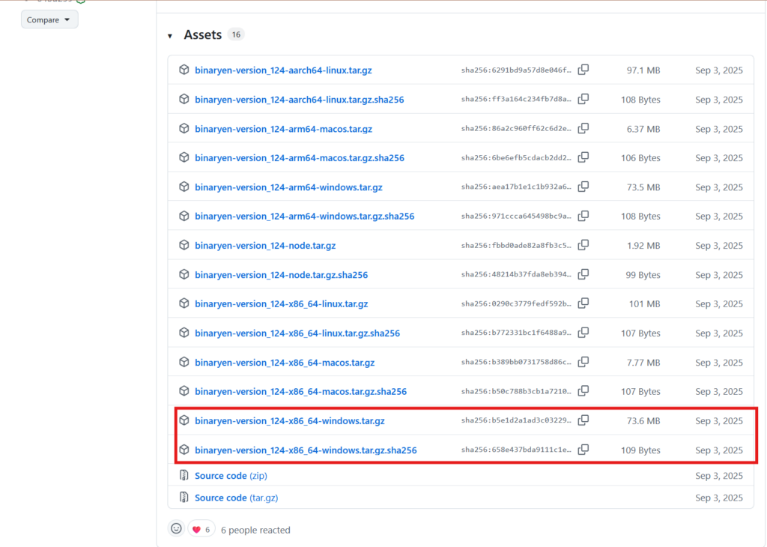
Task: Toggle the heart reaction button
Action: (201, 529)
